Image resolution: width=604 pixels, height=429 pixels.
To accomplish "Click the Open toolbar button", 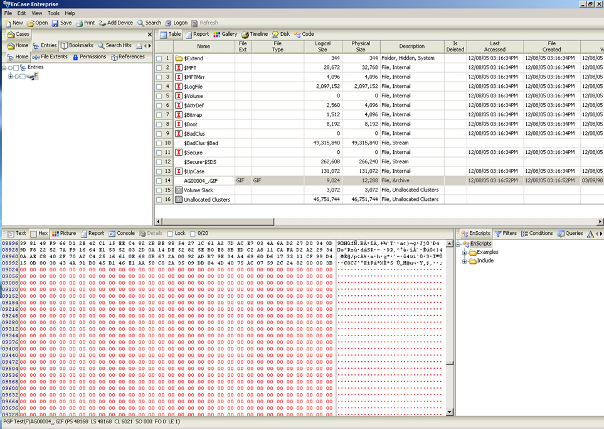I will click(x=38, y=23).
